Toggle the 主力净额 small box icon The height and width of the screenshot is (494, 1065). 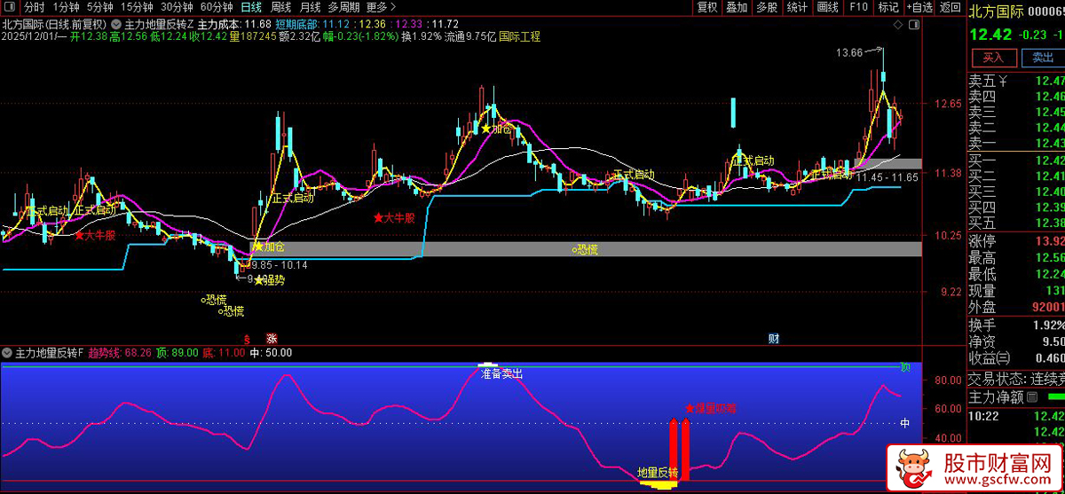(1032, 397)
